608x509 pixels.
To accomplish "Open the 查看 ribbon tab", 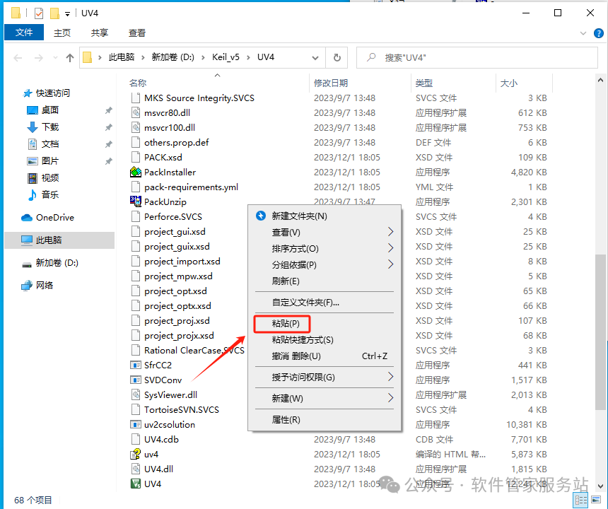I will click(137, 33).
